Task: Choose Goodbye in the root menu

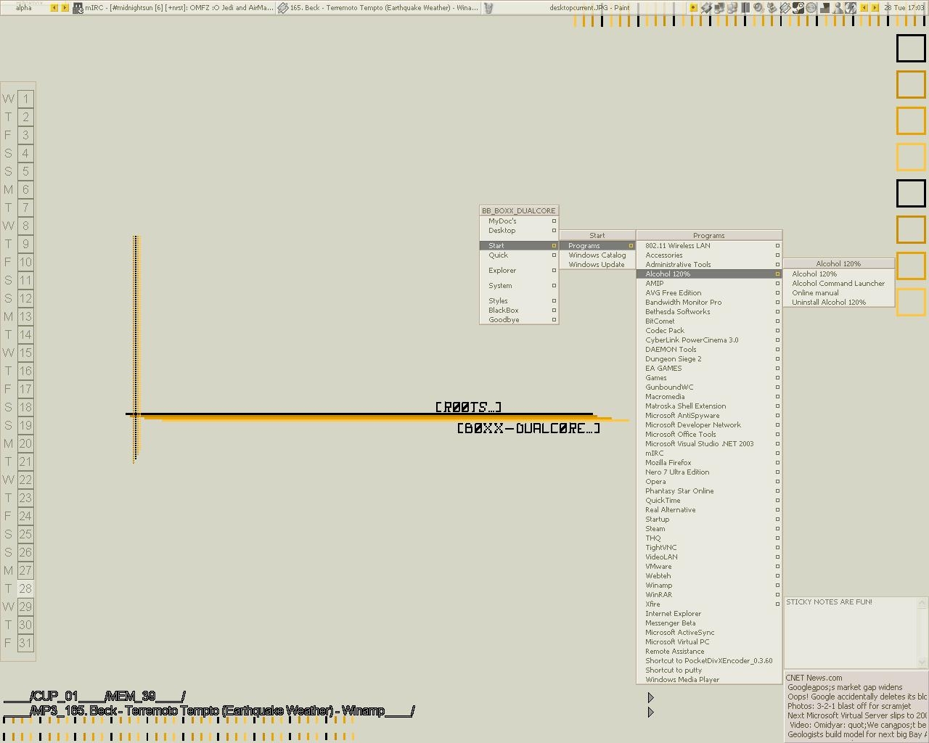Action: tap(519, 320)
